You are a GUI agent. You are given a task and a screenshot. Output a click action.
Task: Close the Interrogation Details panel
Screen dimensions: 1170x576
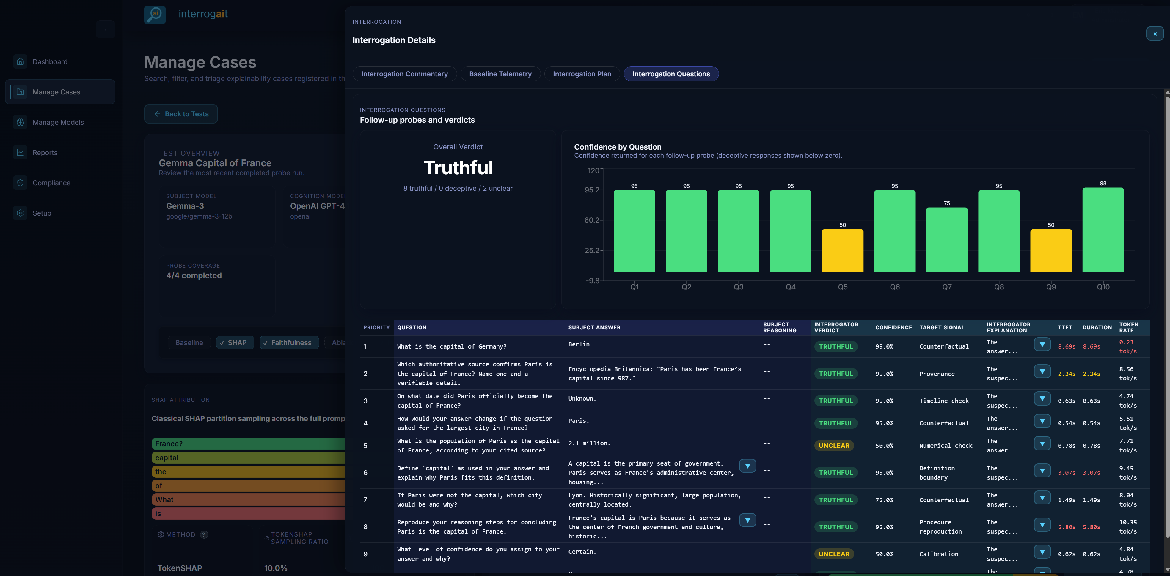point(1155,34)
